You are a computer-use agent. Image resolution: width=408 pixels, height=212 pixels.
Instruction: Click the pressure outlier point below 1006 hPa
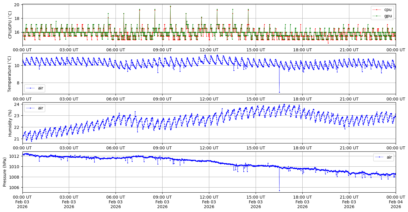click(x=279, y=191)
